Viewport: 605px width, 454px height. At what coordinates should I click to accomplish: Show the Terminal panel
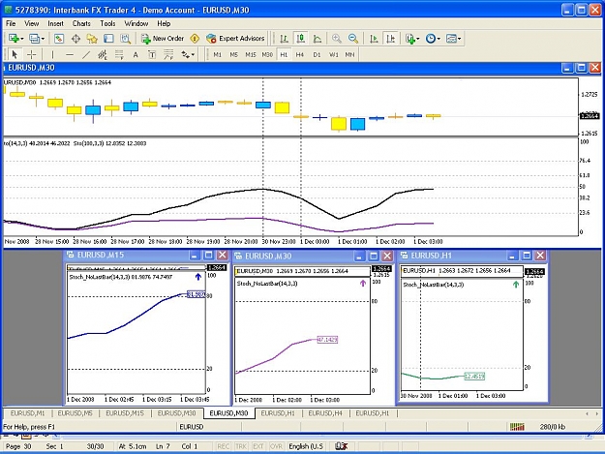tap(108, 39)
